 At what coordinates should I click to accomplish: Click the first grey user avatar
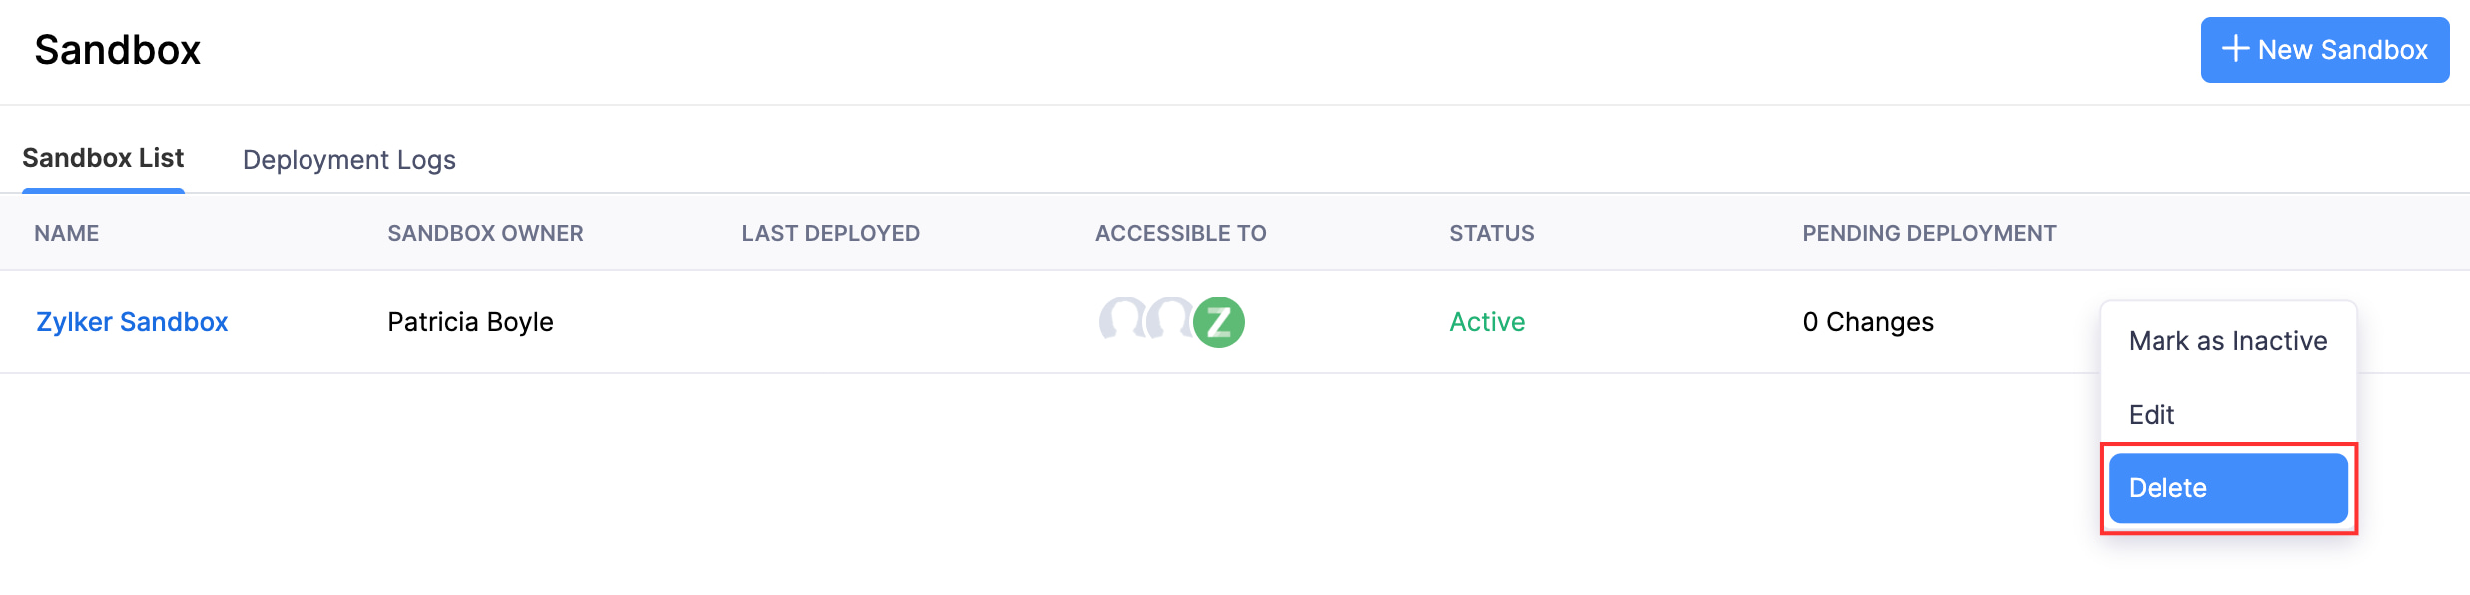tap(1123, 320)
